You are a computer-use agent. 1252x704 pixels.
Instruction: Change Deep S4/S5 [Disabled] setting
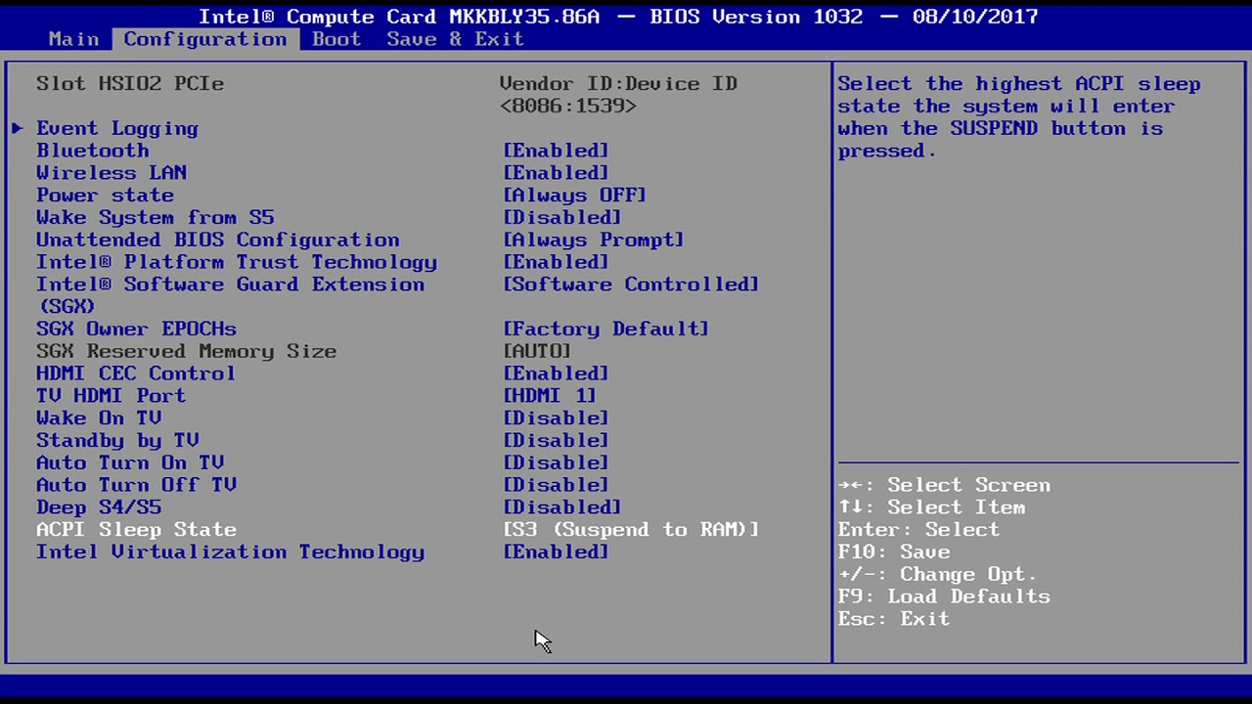[561, 507]
